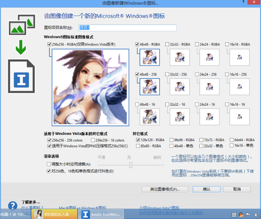261x219 pixels.
Task: Select the 16x16 16-color preview thumbnail
Action: [239, 117]
